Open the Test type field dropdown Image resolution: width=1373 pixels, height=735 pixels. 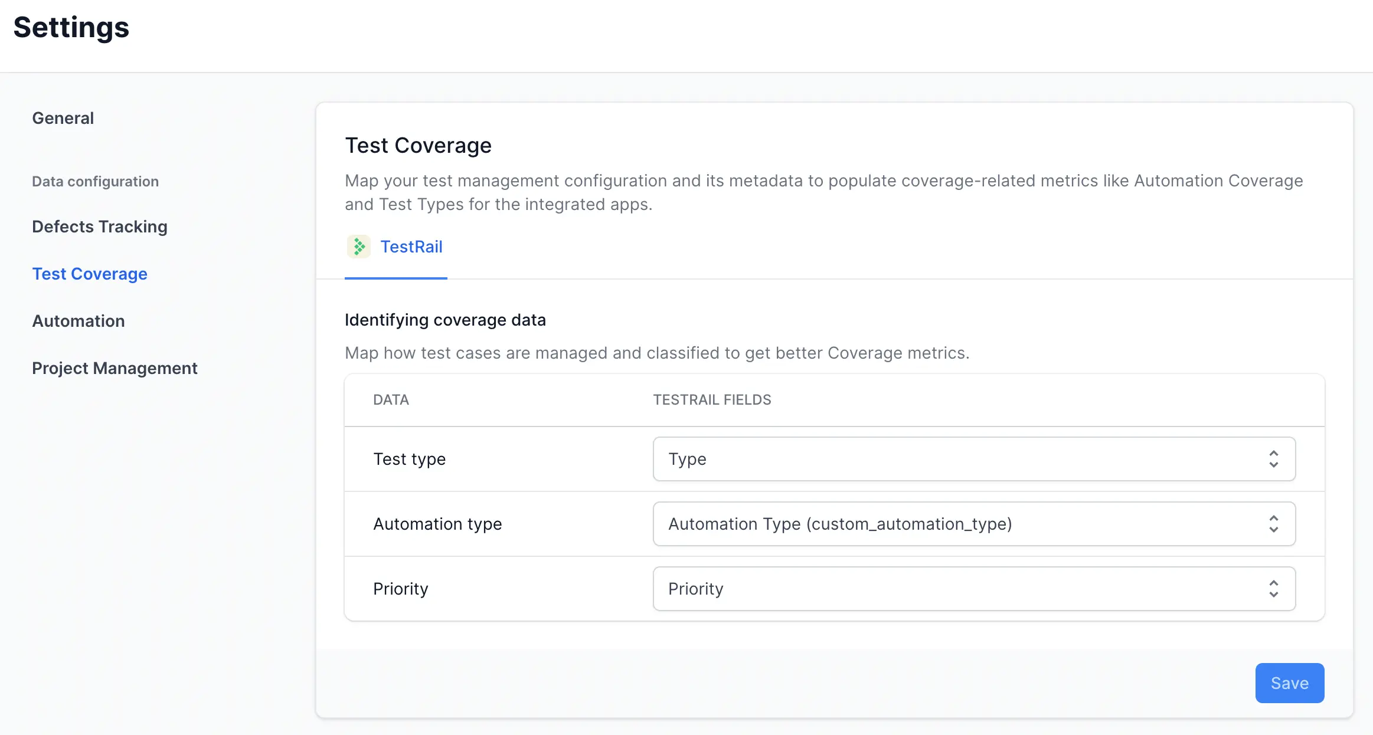(x=973, y=459)
